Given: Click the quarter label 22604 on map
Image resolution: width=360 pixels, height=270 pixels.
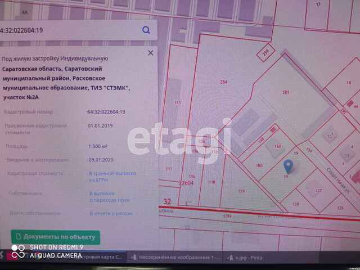Looking at the screenshot, I should [186, 183].
